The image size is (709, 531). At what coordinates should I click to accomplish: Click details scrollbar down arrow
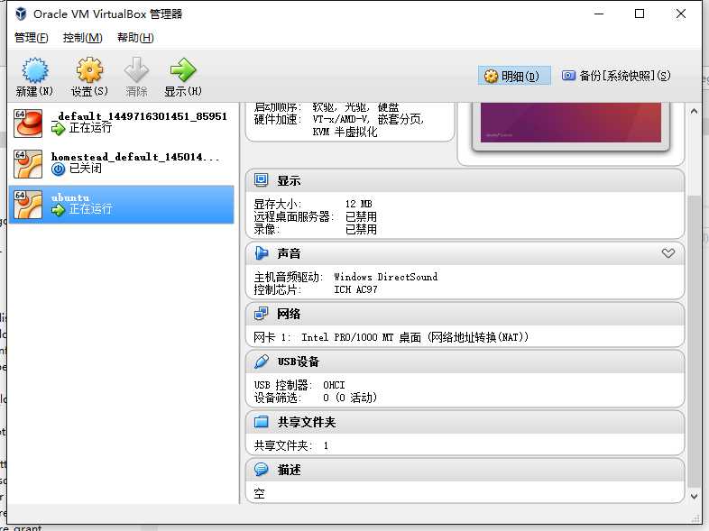694,496
